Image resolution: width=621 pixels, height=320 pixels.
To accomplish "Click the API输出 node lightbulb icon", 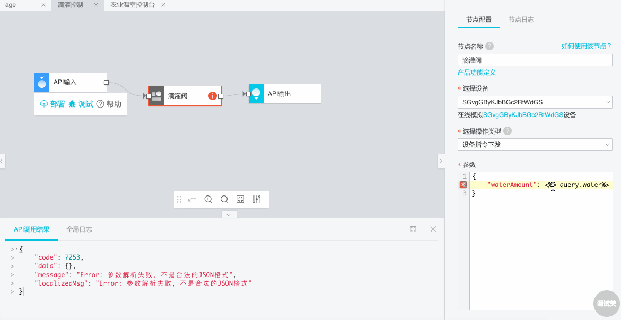I will point(256,94).
